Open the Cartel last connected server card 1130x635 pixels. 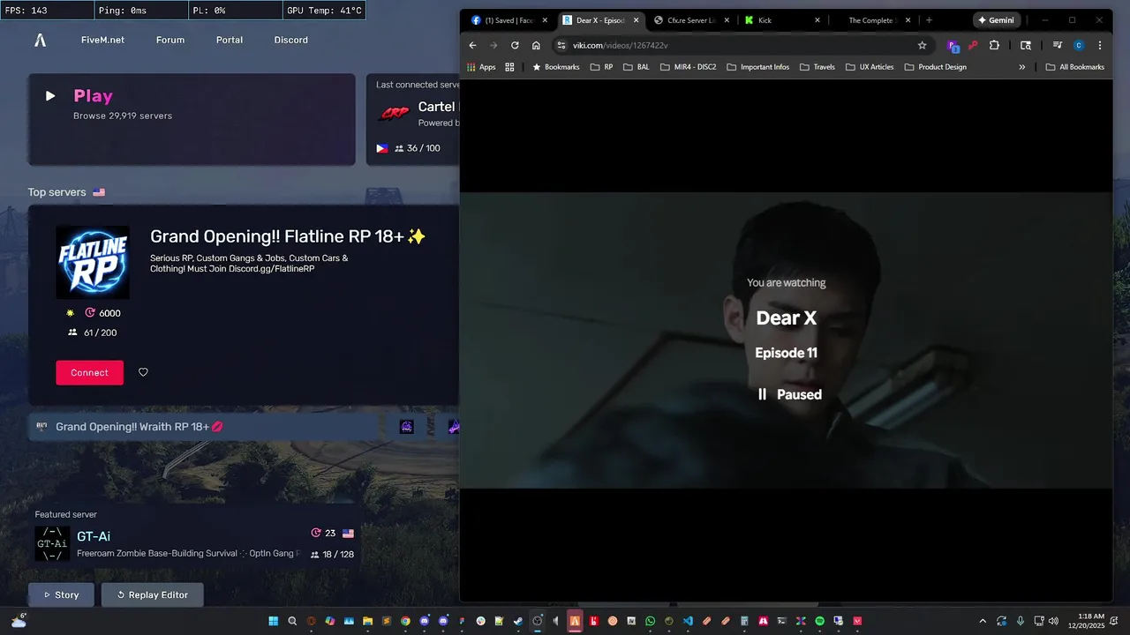click(x=413, y=119)
